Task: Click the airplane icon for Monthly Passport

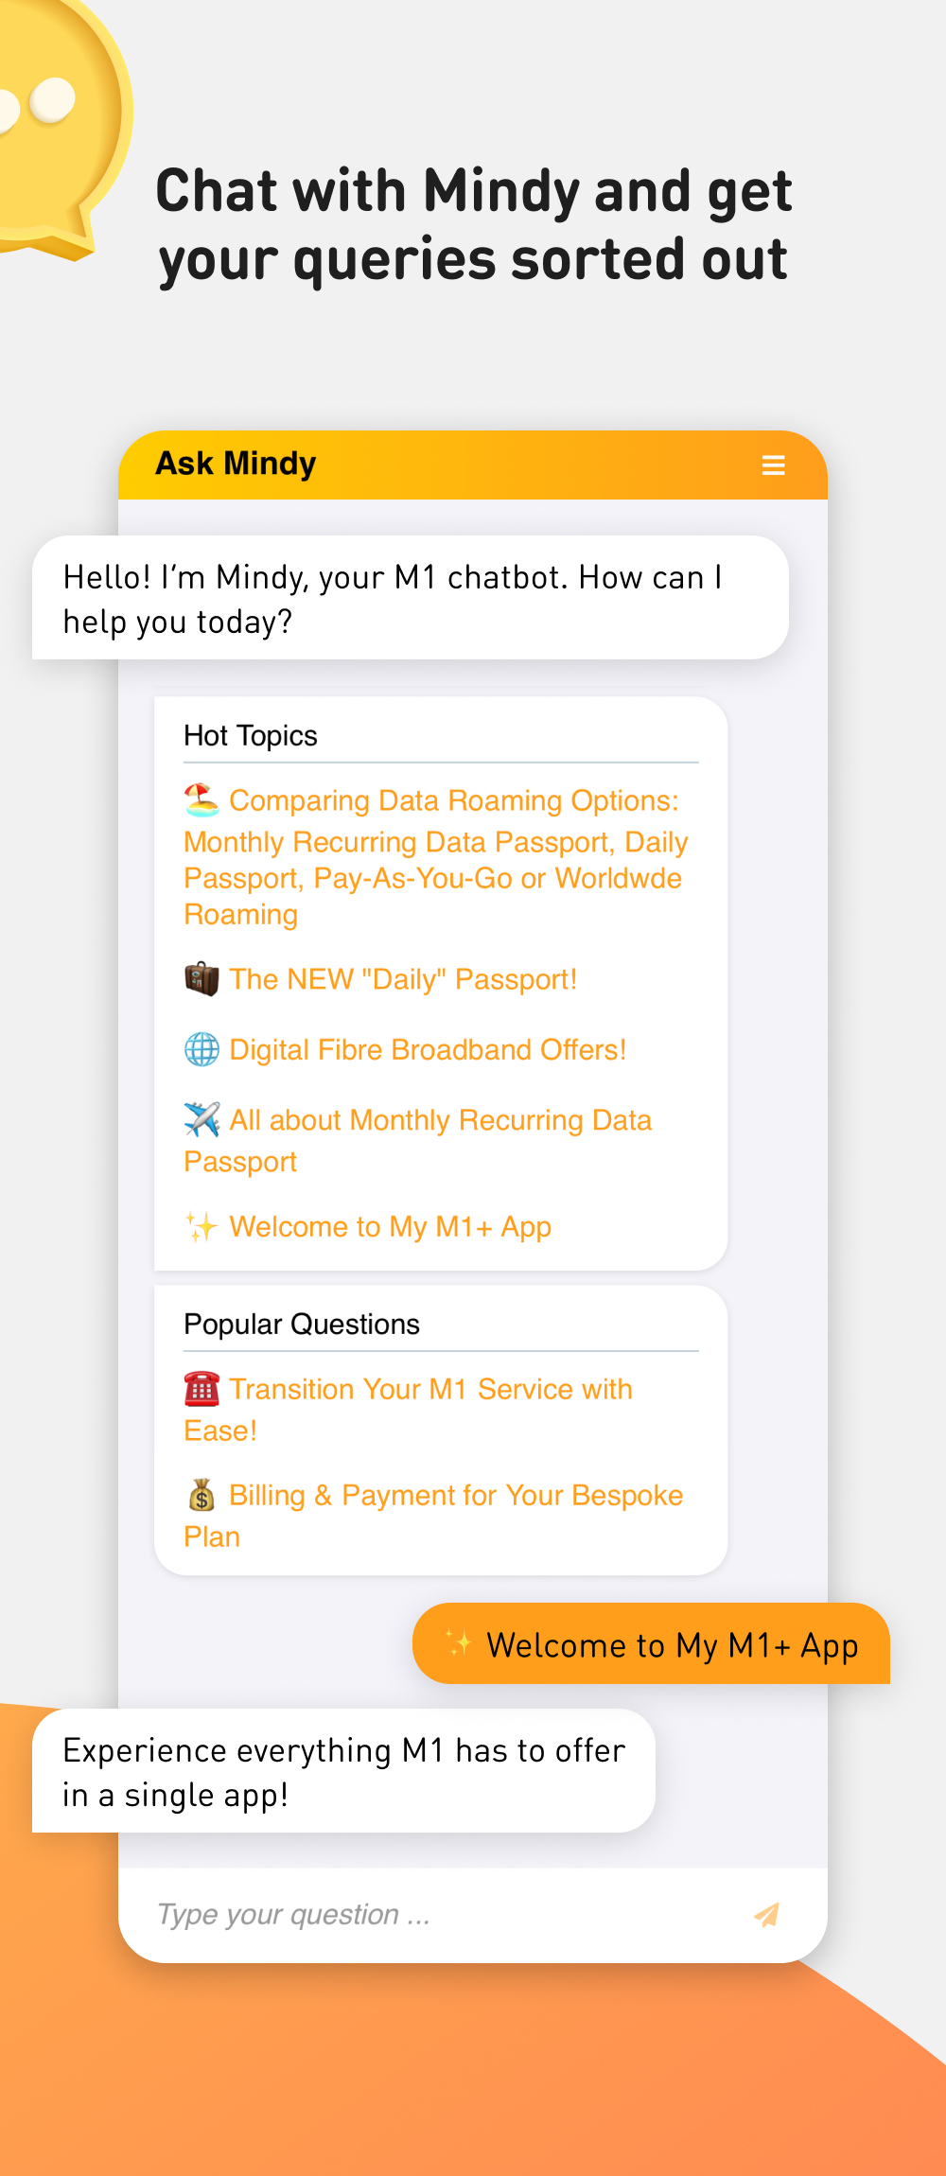Action: tap(201, 1119)
